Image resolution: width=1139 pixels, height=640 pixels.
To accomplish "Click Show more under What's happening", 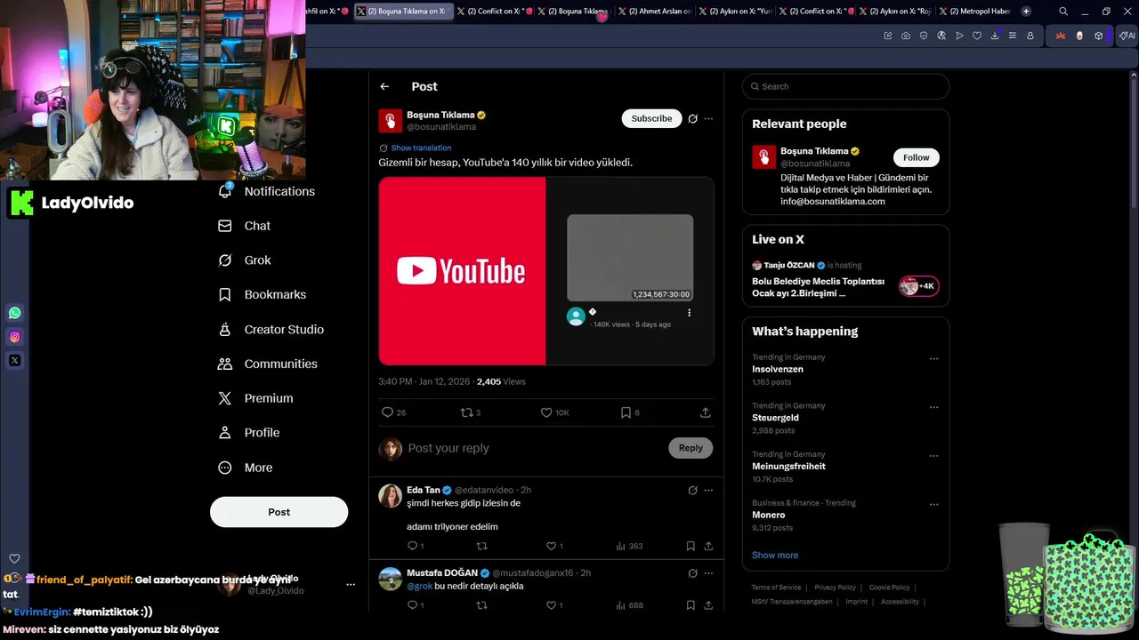I will pyautogui.click(x=775, y=555).
